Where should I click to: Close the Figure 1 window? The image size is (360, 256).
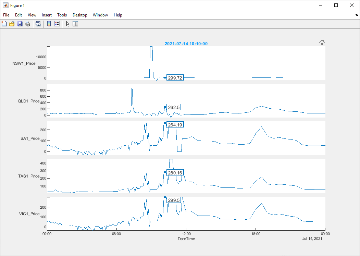351,5
